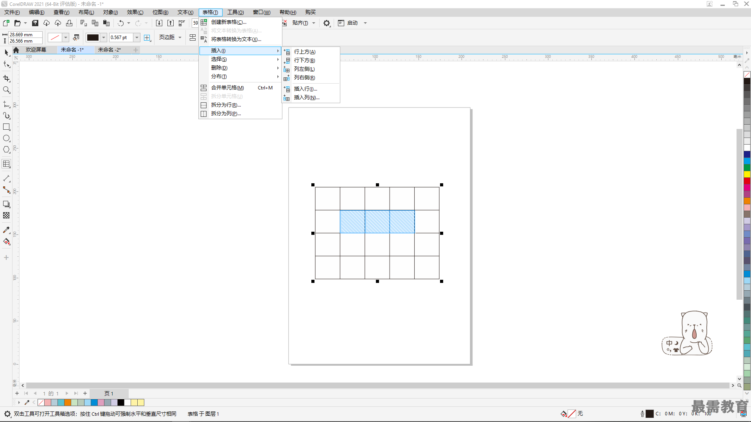Switch to the 未命名 -2* document tab
Viewport: 751px width, 422px height.
click(109, 50)
